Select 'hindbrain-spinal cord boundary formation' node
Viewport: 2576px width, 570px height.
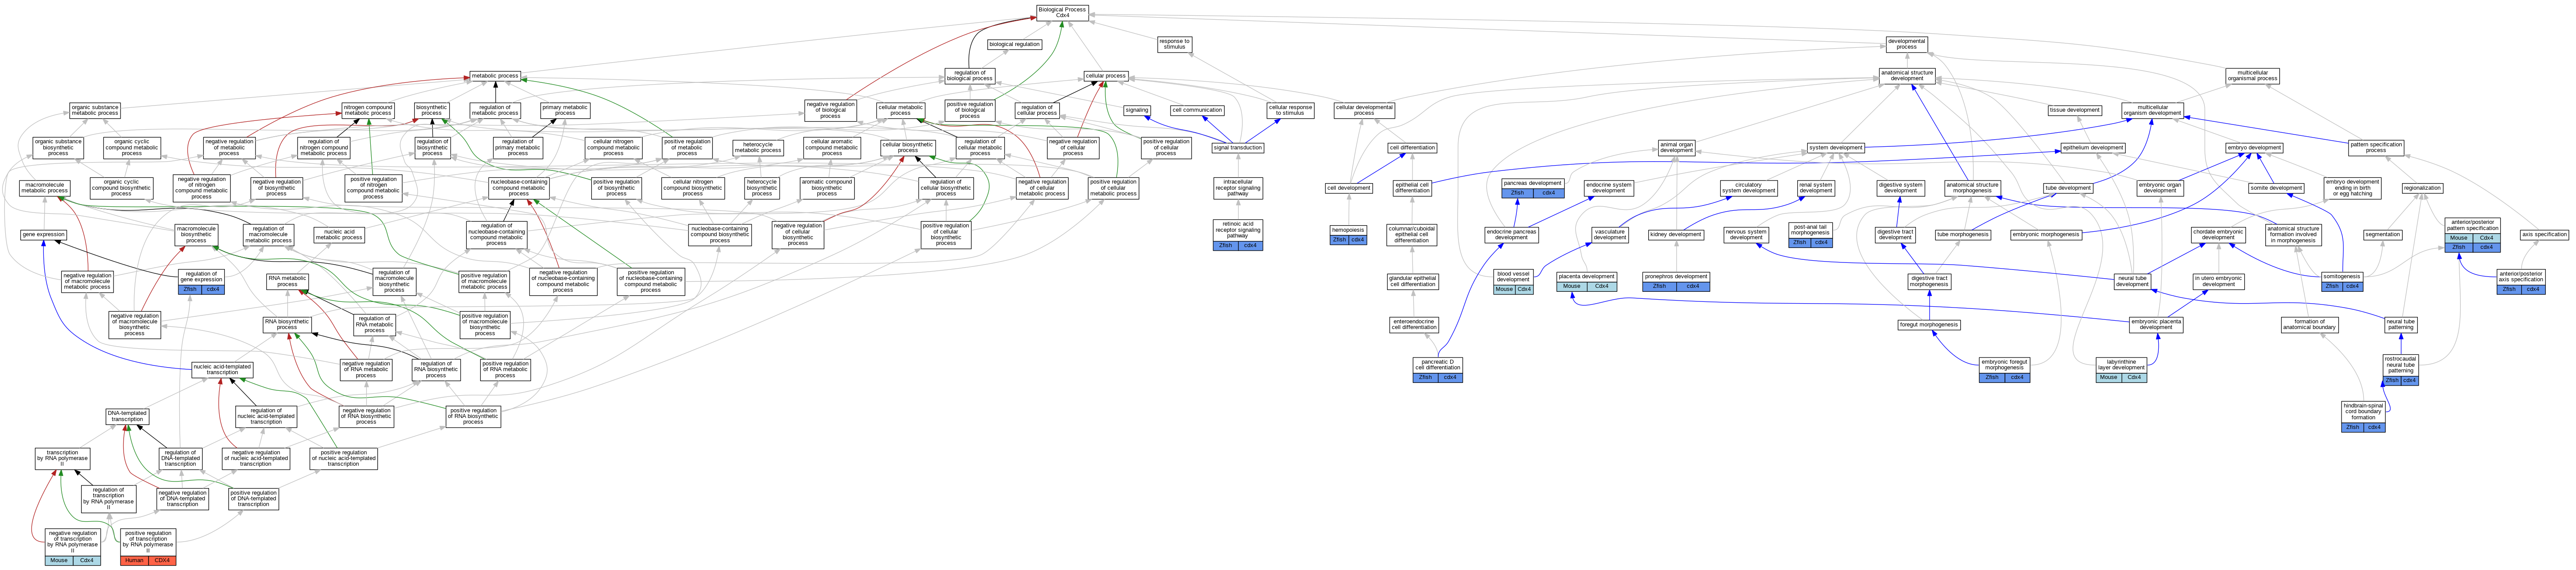(x=2364, y=411)
